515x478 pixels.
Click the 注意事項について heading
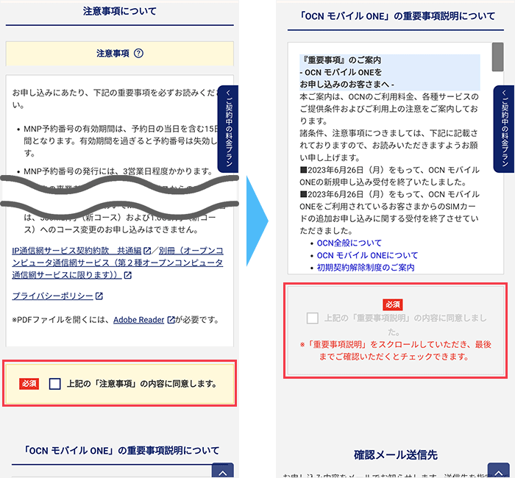pos(119,11)
